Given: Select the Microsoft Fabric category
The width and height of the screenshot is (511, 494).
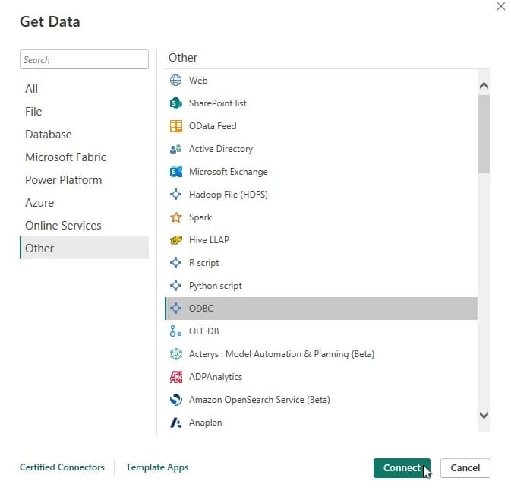Looking at the screenshot, I should [84, 157].
